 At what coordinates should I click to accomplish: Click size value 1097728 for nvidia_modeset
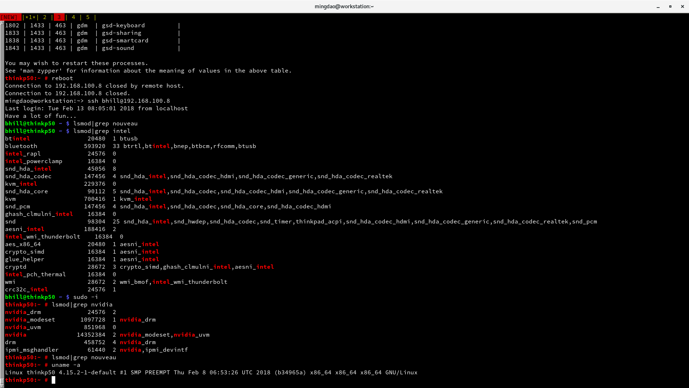93,320
